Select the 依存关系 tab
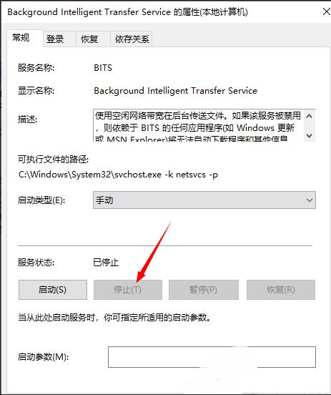This screenshot has width=331, height=395. click(132, 39)
